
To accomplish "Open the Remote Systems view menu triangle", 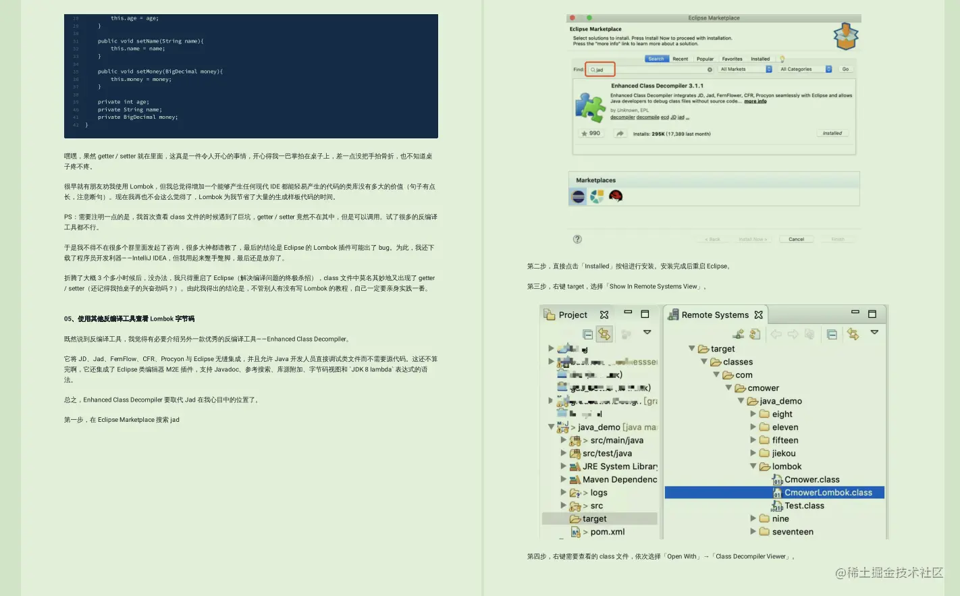I will click(874, 332).
